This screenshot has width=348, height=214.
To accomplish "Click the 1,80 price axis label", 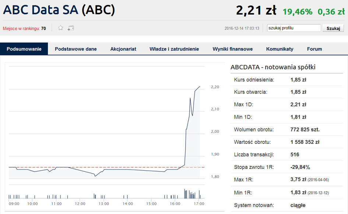I will click(x=215, y=177).
